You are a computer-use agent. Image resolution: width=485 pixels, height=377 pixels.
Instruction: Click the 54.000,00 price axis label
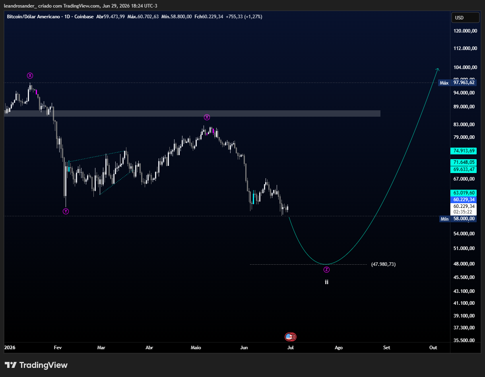coord(465,234)
